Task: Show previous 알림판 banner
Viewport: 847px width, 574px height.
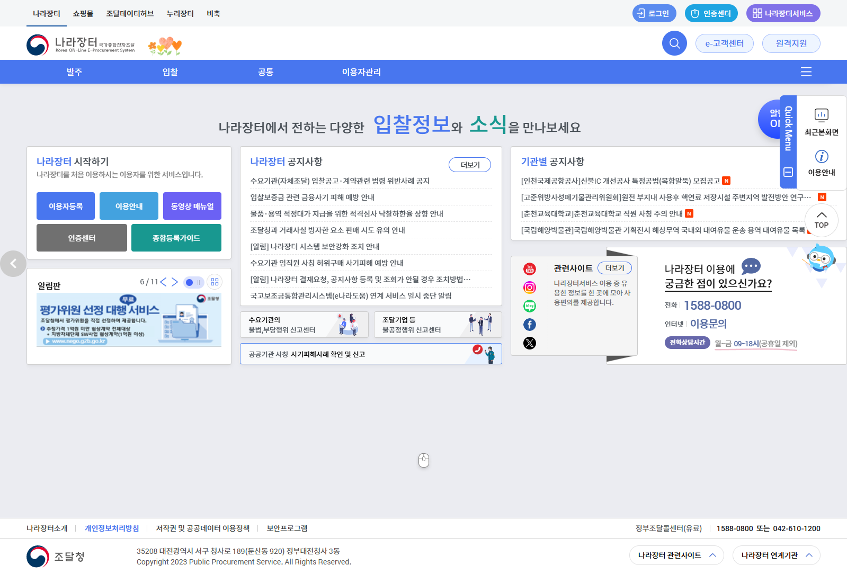Action: (x=163, y=282)
